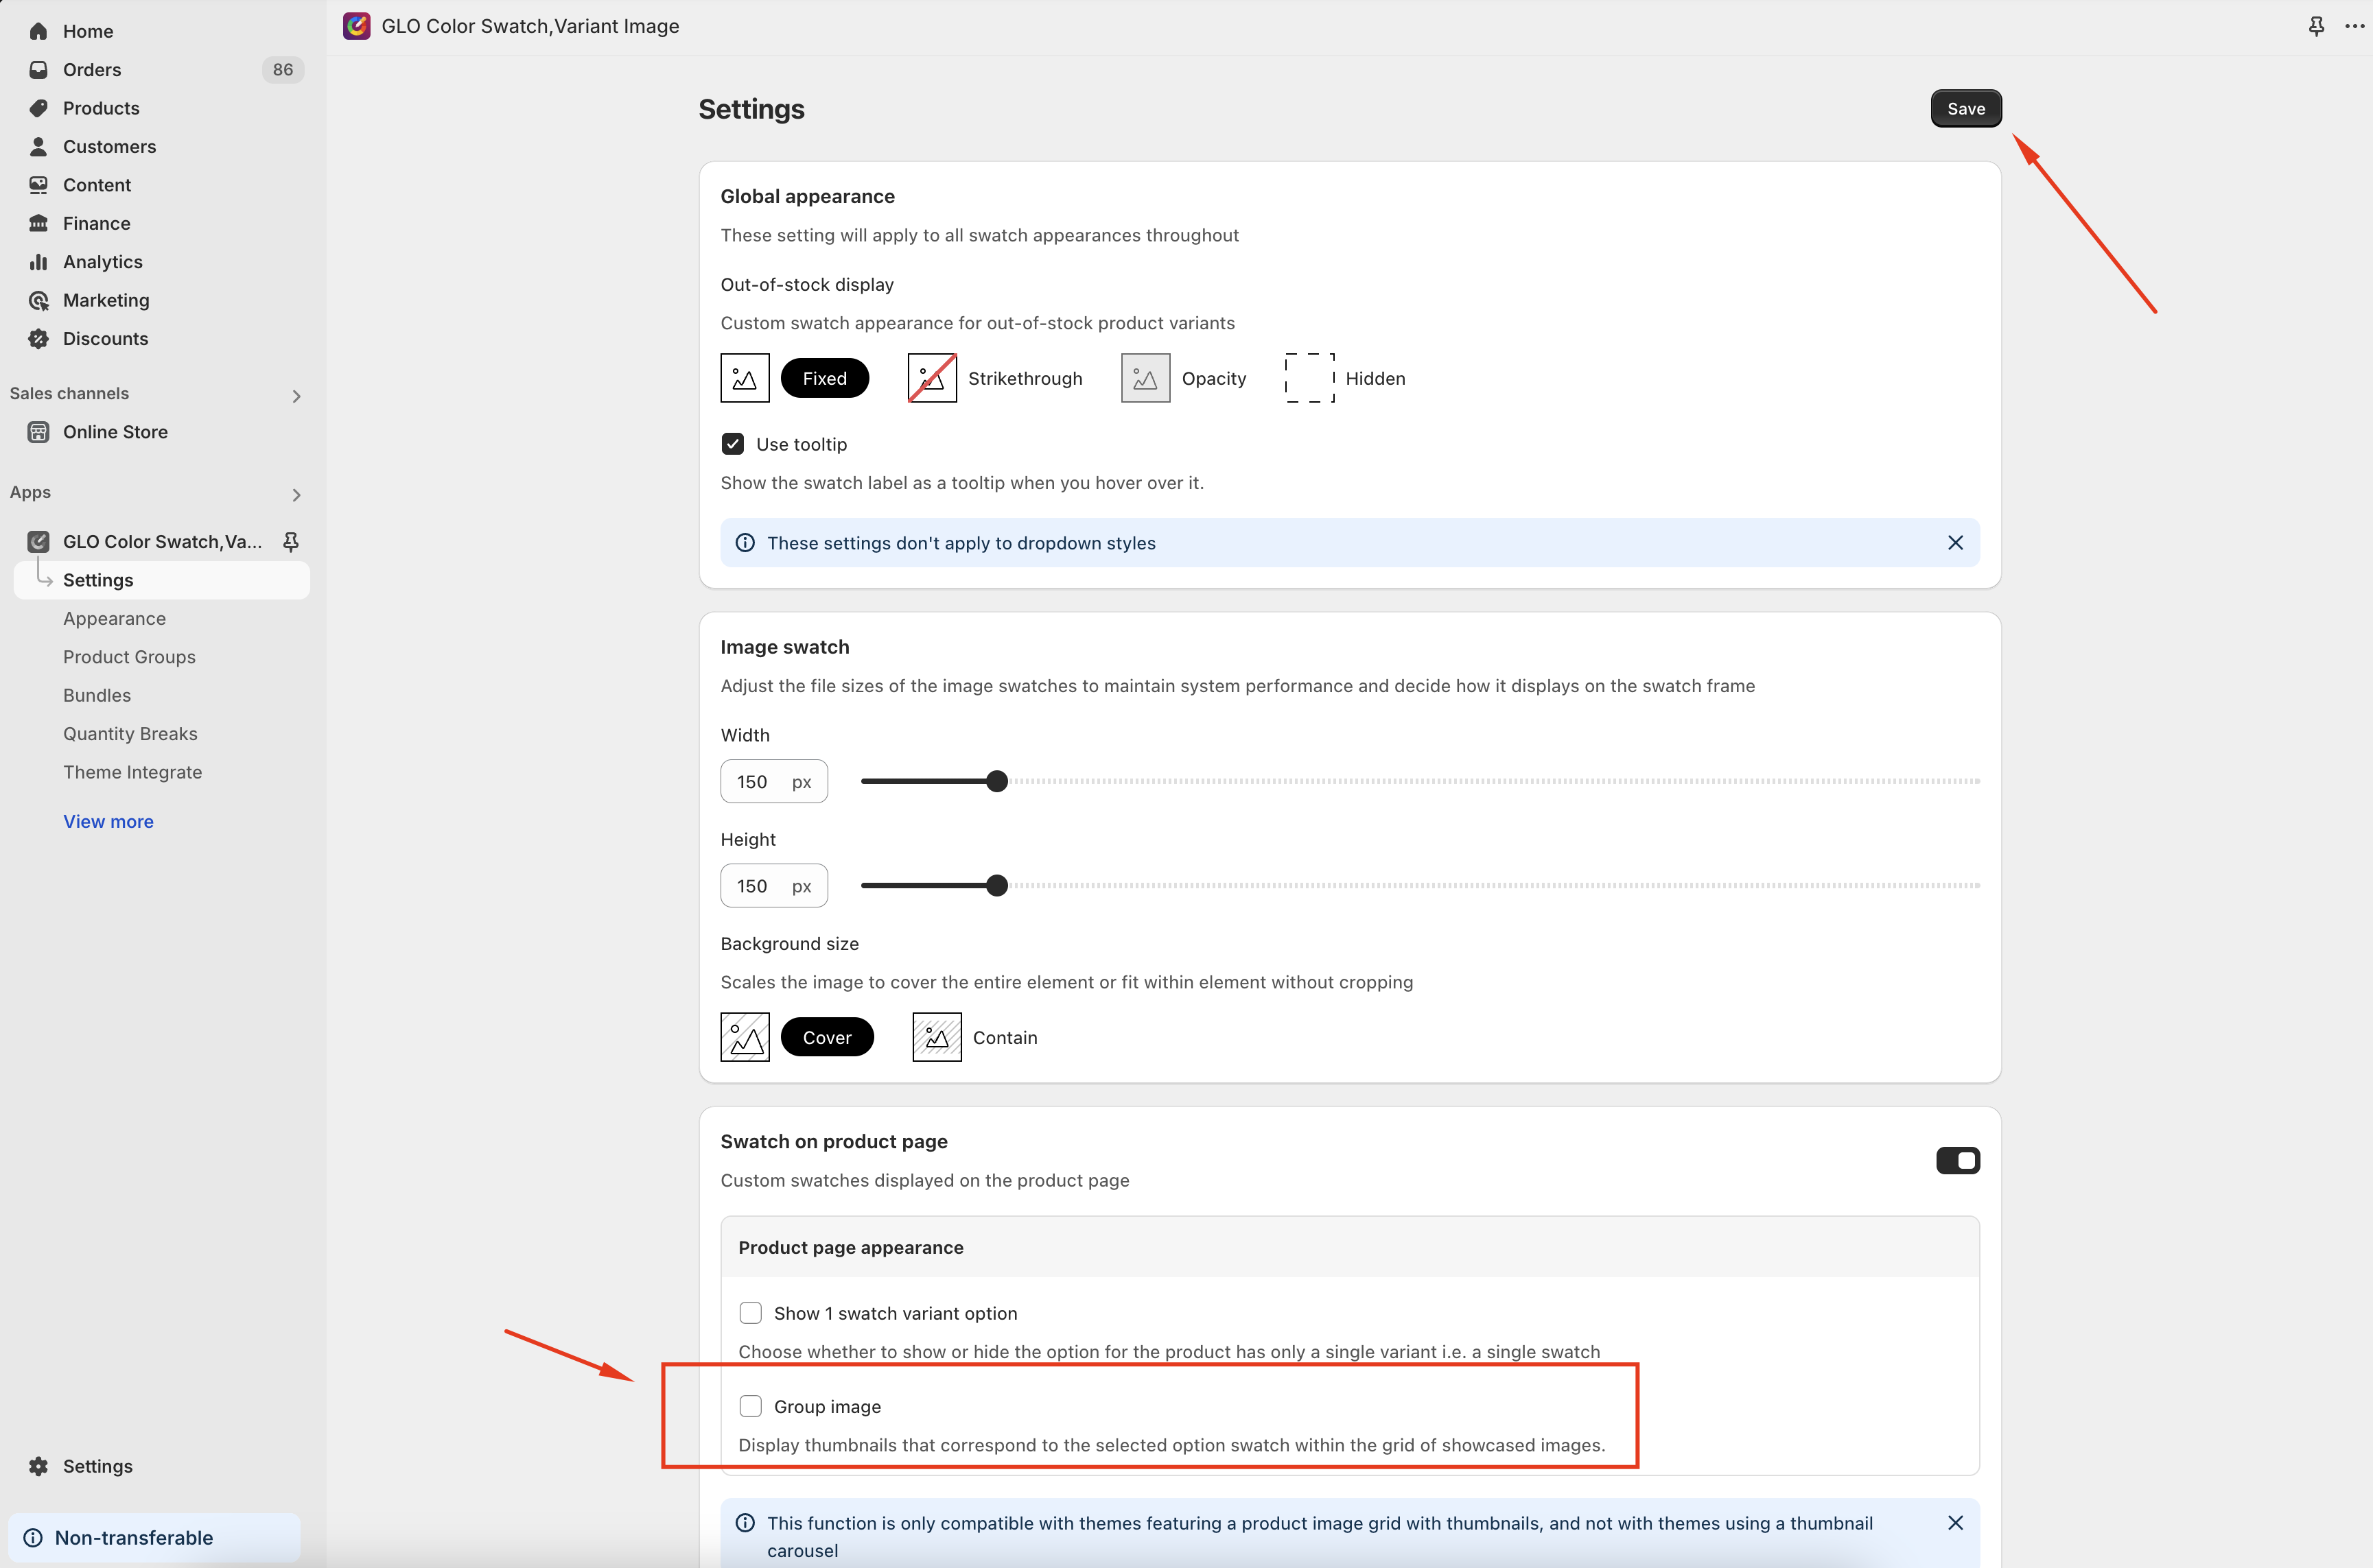2373x1568 pixels.
Task: Click the Opacity swatch icon
Action: click(1145, 378)
